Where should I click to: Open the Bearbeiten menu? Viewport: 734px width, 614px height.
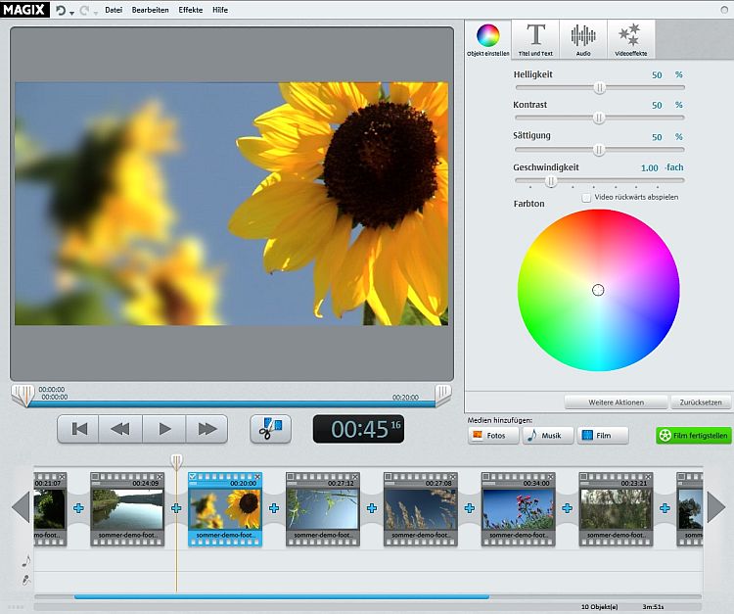(151, 10)
